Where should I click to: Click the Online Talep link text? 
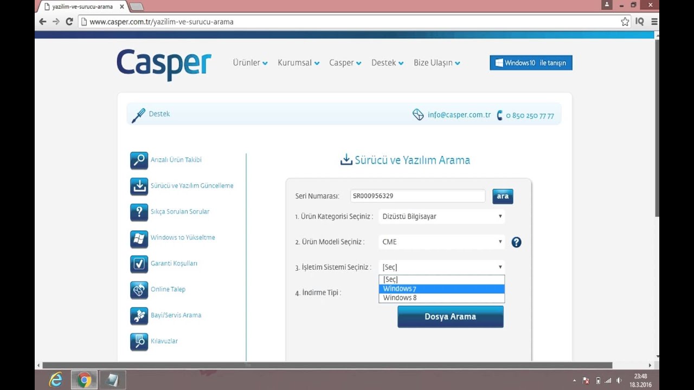(168, 289)
